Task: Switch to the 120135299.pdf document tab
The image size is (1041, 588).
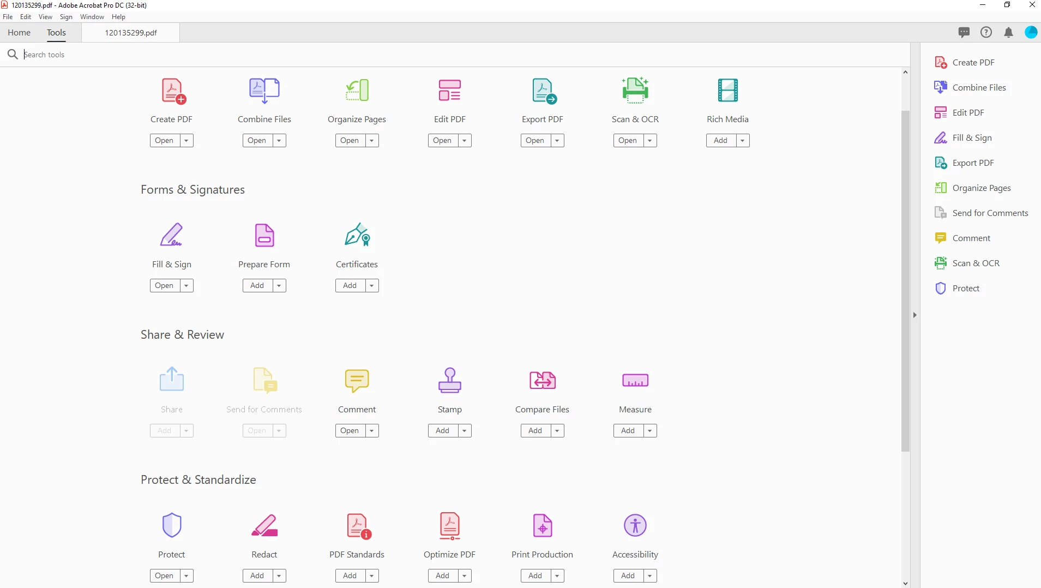Action: coord(131,33)
